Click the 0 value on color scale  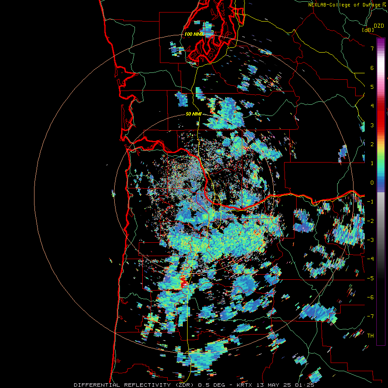pos(372,183)
